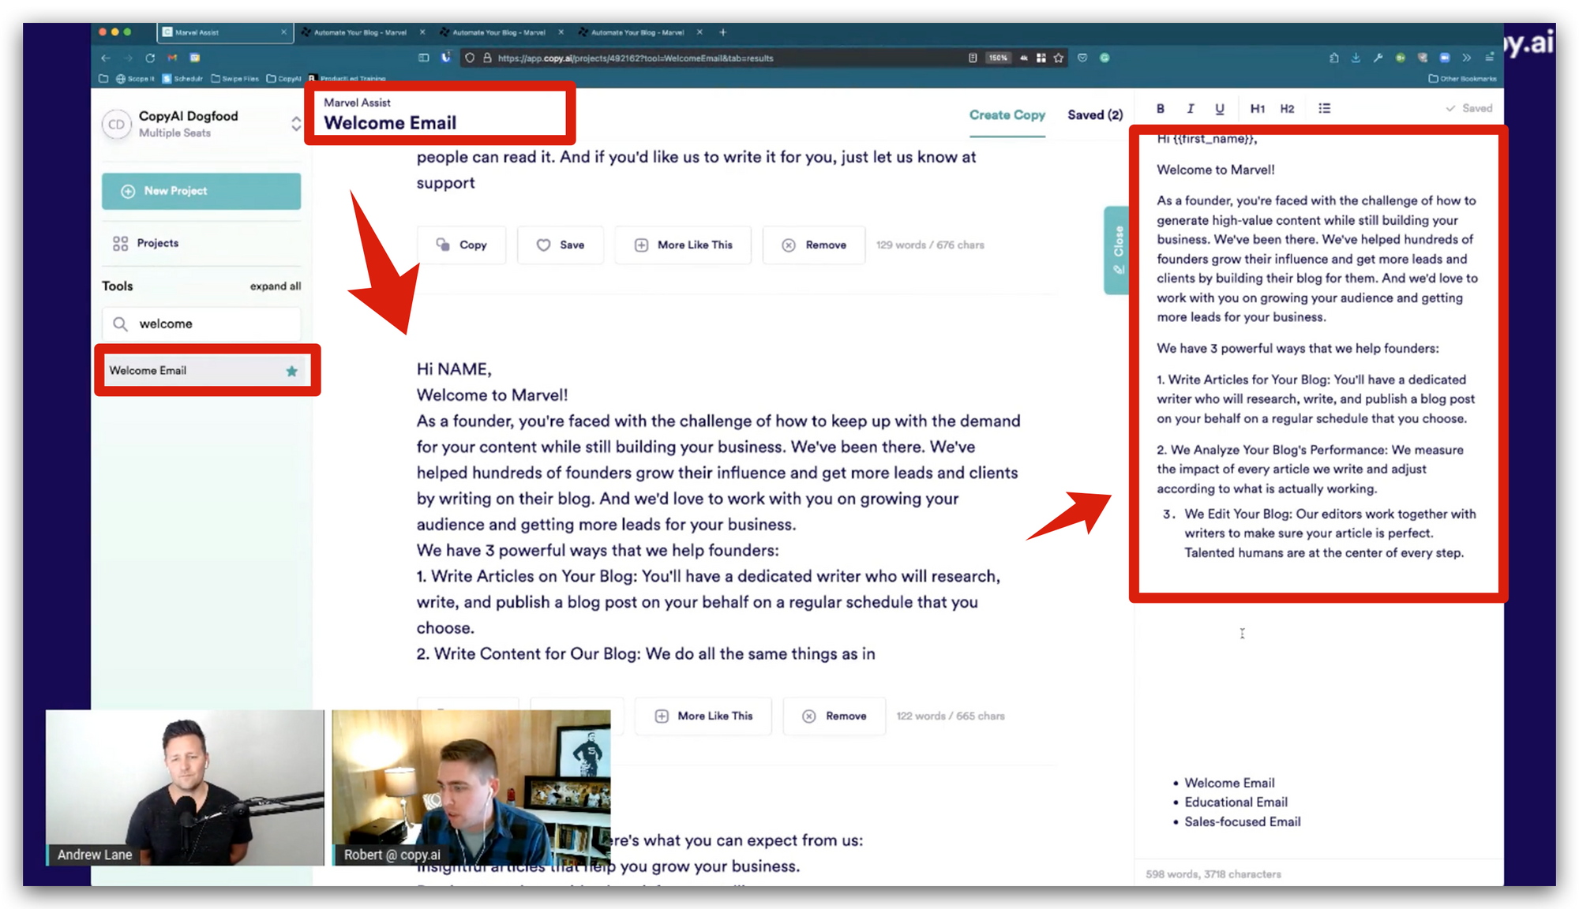This screenshot has height=909, width=1579.
Task: Open Other Bookmarks folder
Action: coord(1462,79)
